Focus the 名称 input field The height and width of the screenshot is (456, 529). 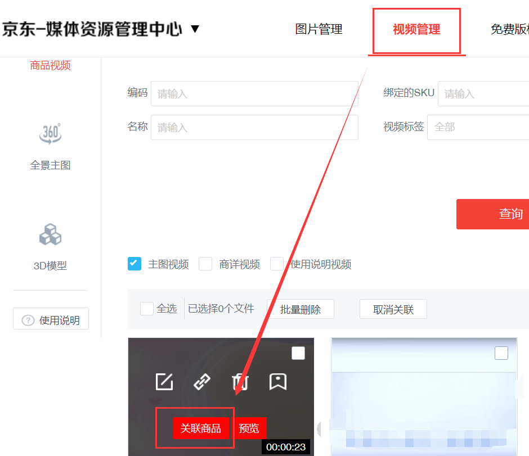tap(254, 128)
